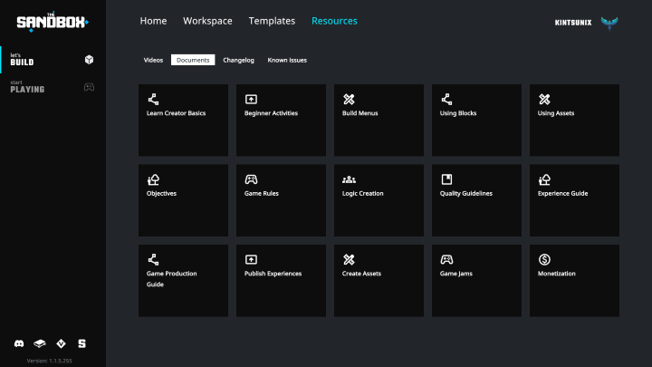Open the Logic Creation document
Image resolution: width=652 pixels, height=367 pixels.
pos(379,200)
